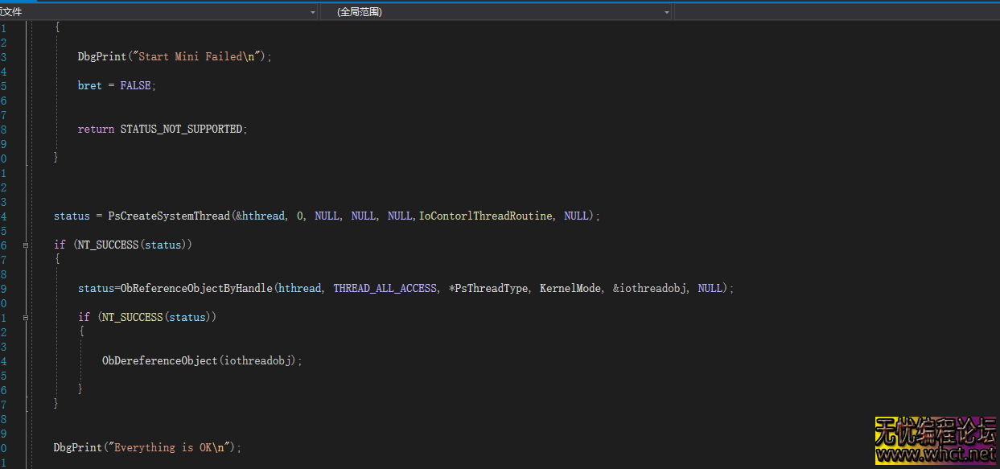1000x469 pixels.
Task: Click the THREAD_ALL_ACCESS constant
Action: point(385,288)
